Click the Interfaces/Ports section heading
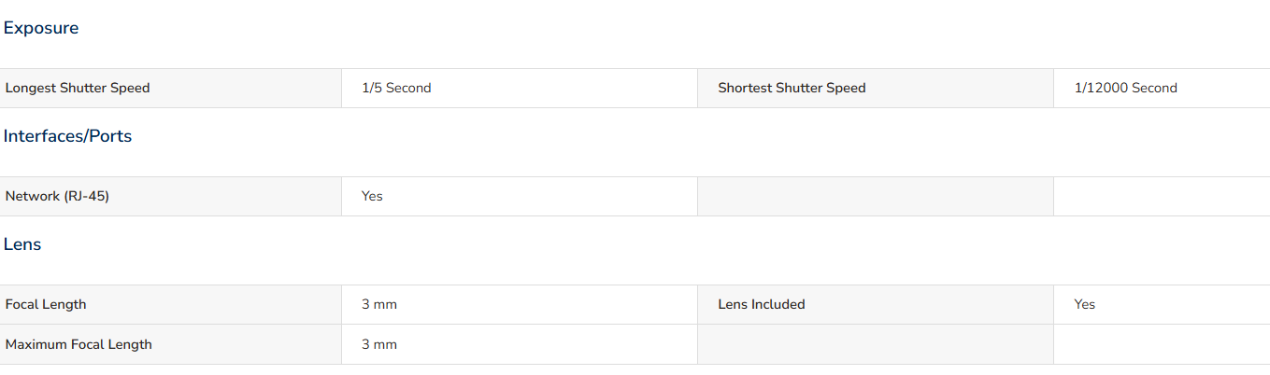Screen dimensions: 1270x375 67,136
